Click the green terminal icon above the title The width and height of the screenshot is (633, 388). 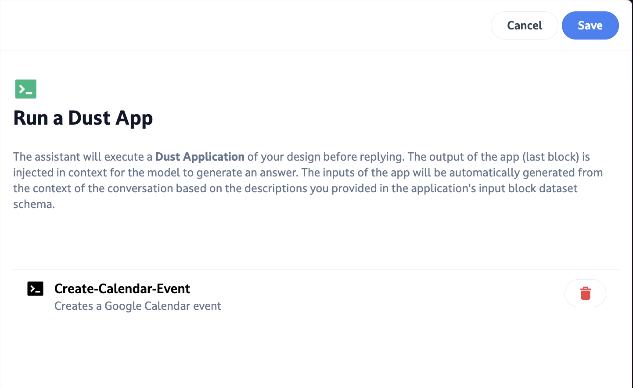(x=26, y=89)
